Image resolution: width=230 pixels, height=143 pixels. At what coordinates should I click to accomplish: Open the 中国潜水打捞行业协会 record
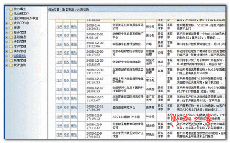[x=59, y=44]
